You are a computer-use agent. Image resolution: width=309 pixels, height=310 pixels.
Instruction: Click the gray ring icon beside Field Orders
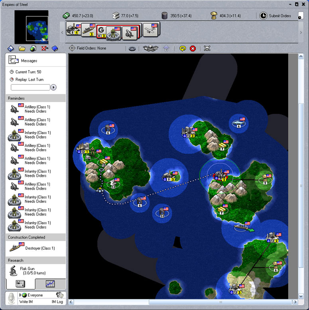click(132, 49)
